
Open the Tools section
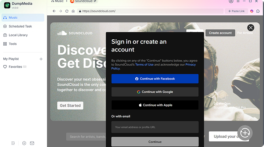12,44
